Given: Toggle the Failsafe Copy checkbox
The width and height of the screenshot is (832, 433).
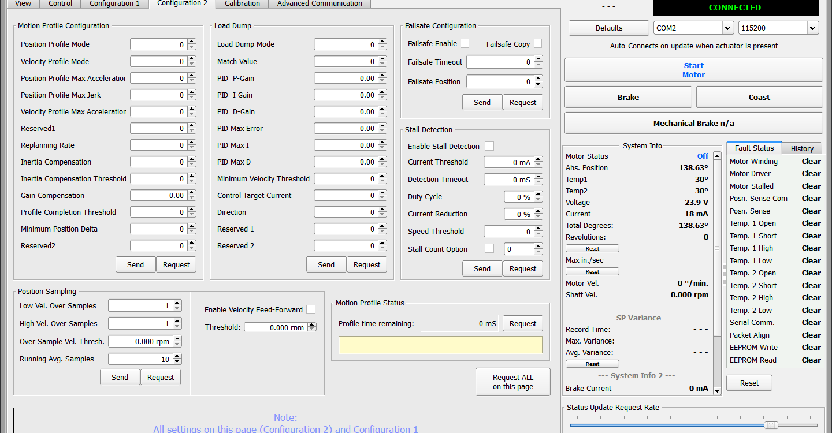Looking at the screenshot, I should point(537,43).
